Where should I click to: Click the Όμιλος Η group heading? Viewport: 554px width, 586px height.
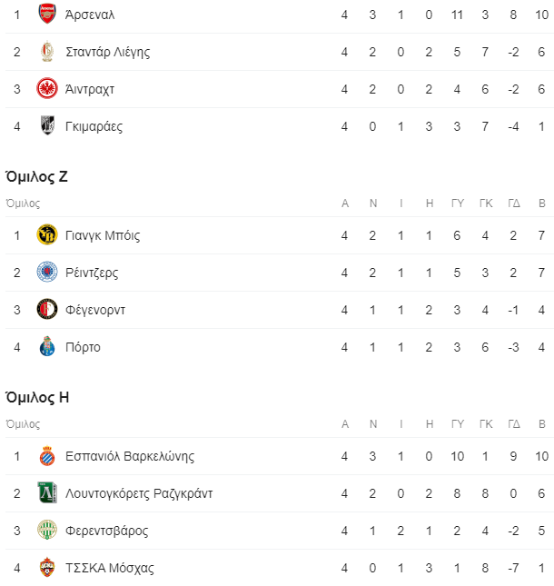click(x=37, y=397)
